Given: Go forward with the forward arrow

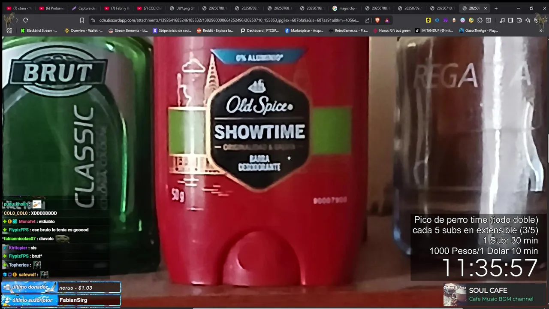Looking at the screenshot, I should pos(17,20).
